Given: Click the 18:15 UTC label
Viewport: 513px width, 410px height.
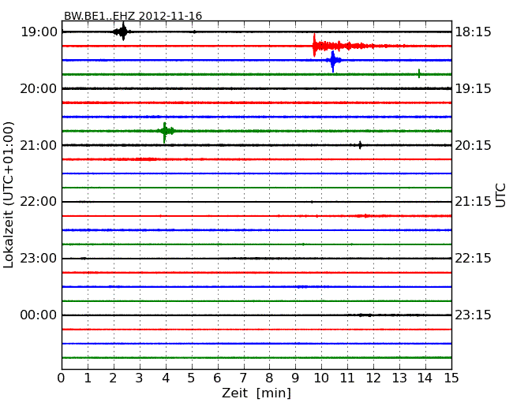Looking at the screenshot, I should coord(473,32).
